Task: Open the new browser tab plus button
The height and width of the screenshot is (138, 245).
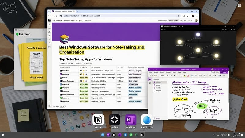Action: tap(78, 11)
